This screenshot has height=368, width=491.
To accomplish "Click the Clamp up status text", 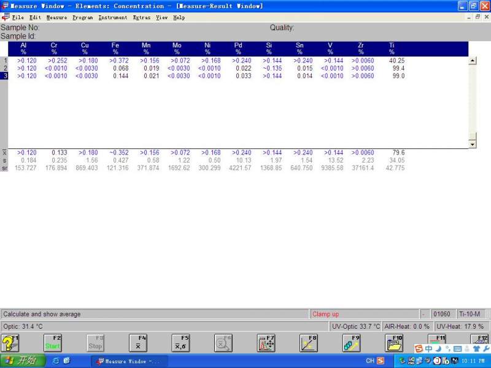I will pos(326,314).
